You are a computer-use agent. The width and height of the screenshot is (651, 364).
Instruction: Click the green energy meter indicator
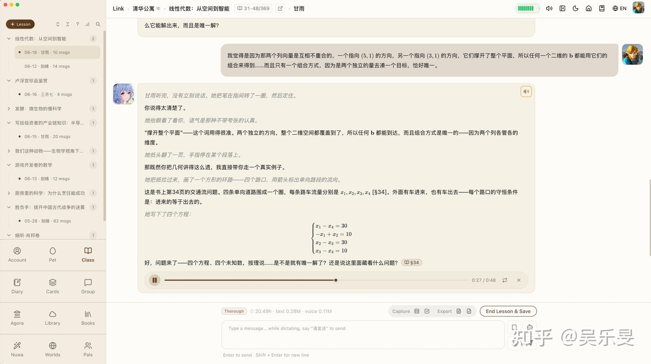point(528,9)
